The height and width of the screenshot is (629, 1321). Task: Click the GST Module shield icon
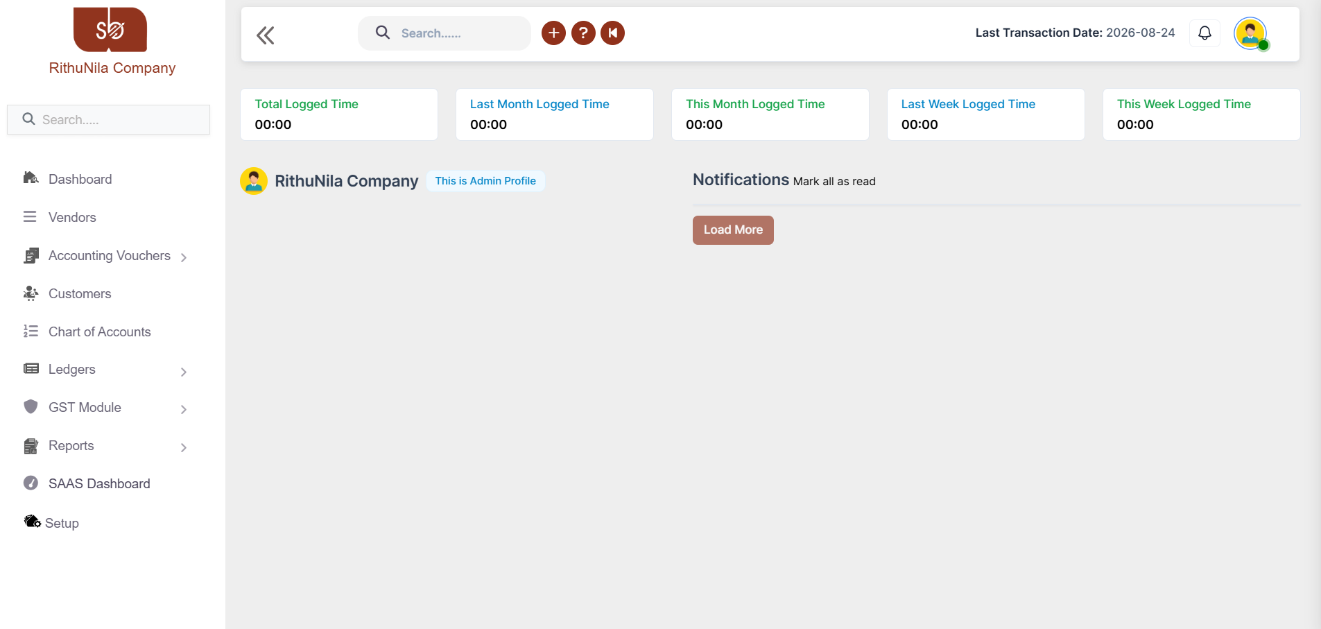coord(31,406)
